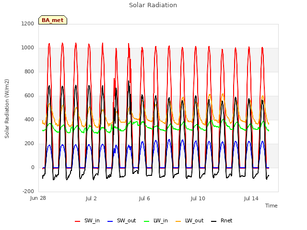This screenshot has width=307, height=230.
Task: Click the Jul 14 x-axis tick label
Action: click(251, 198)
